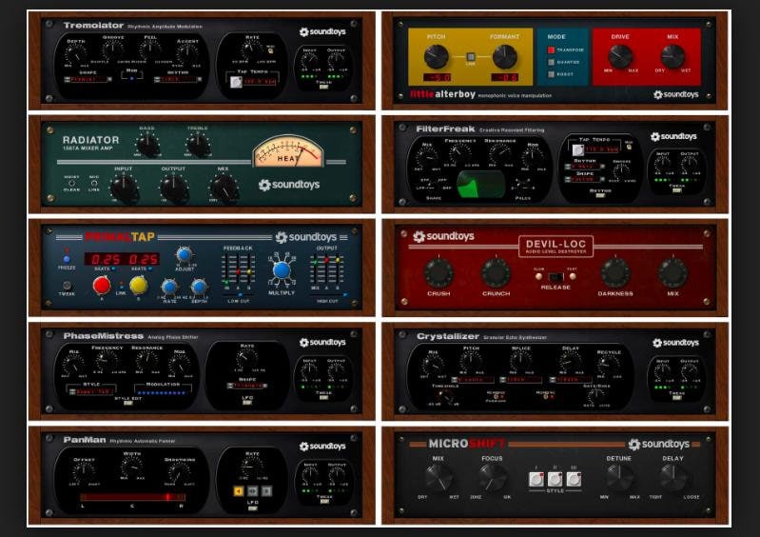Toggle Little AlterBoy Link button
760x537 pixels.
470,57
